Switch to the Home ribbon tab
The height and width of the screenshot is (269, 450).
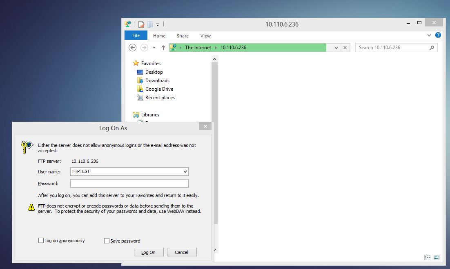point(159,35)
